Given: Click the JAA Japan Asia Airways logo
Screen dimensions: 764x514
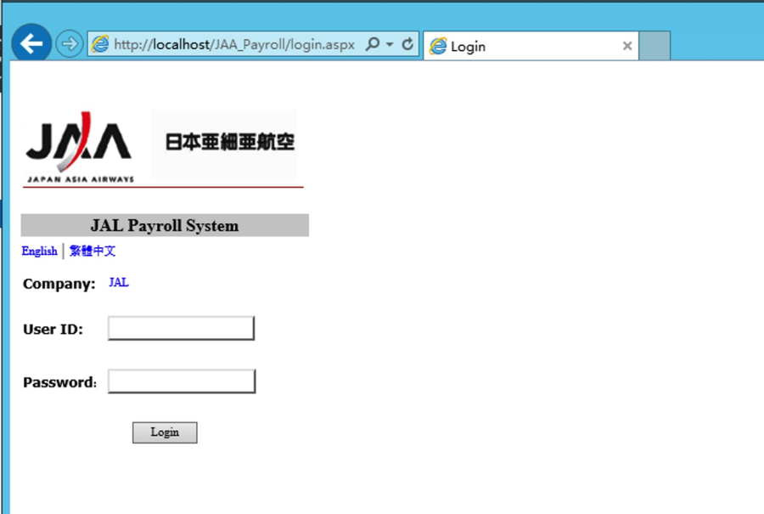Looking at the screenshot, I should [x=79, y=146].
